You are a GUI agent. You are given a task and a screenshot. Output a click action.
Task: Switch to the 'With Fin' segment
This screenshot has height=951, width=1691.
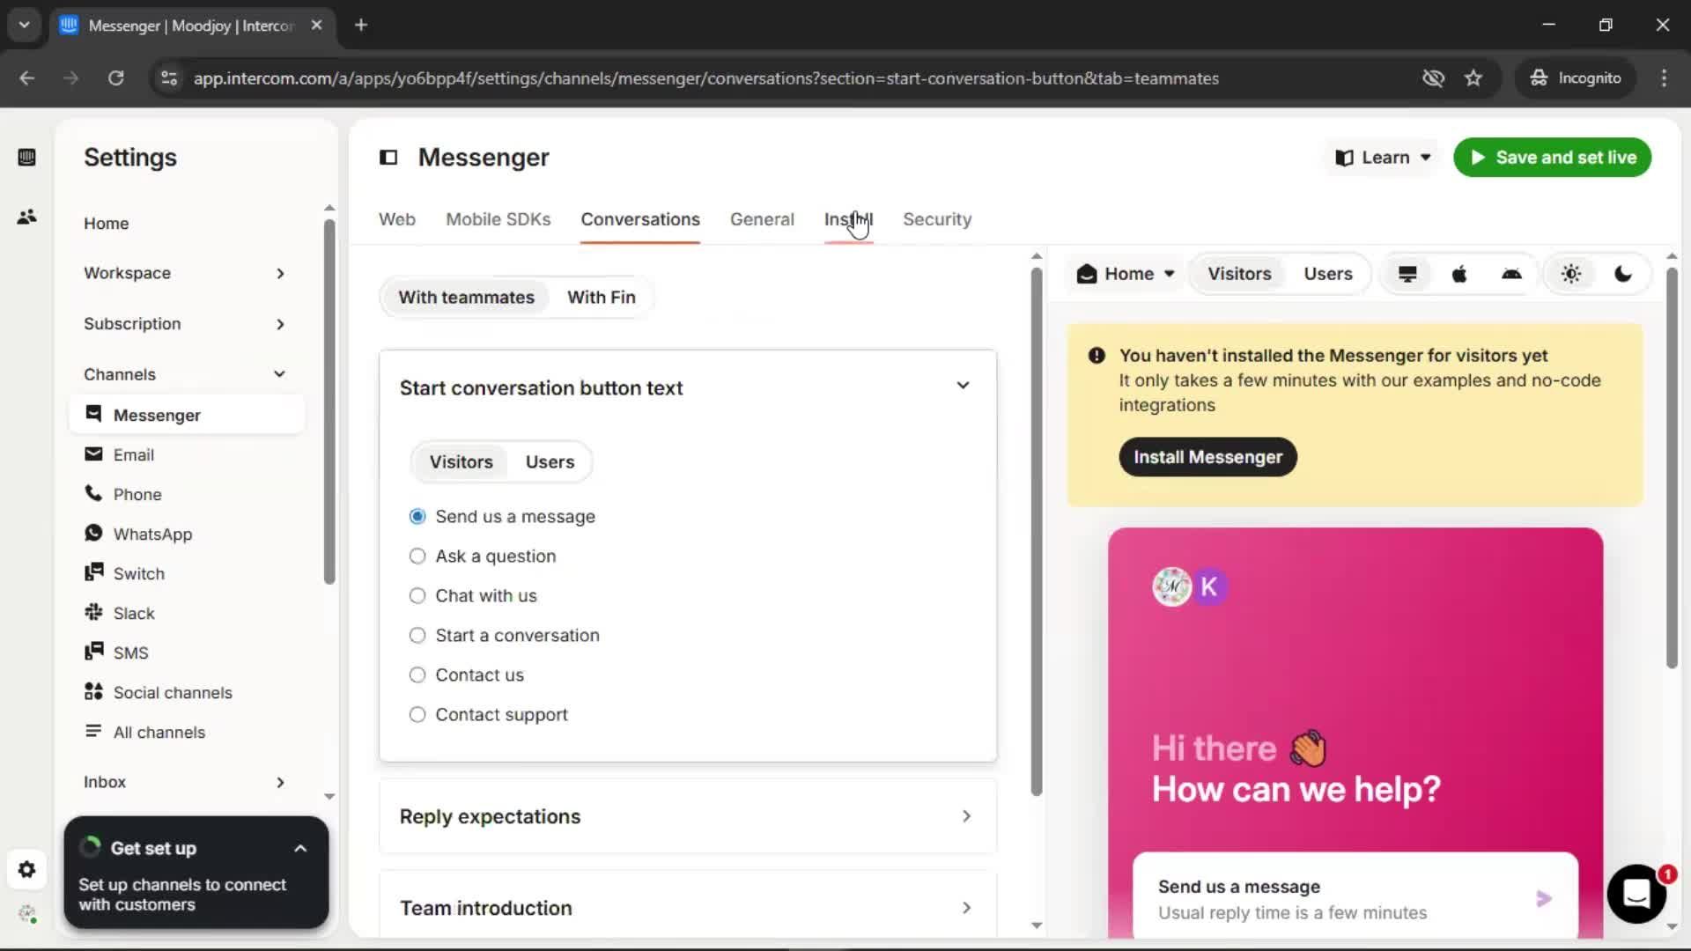(x=601, y=298)
